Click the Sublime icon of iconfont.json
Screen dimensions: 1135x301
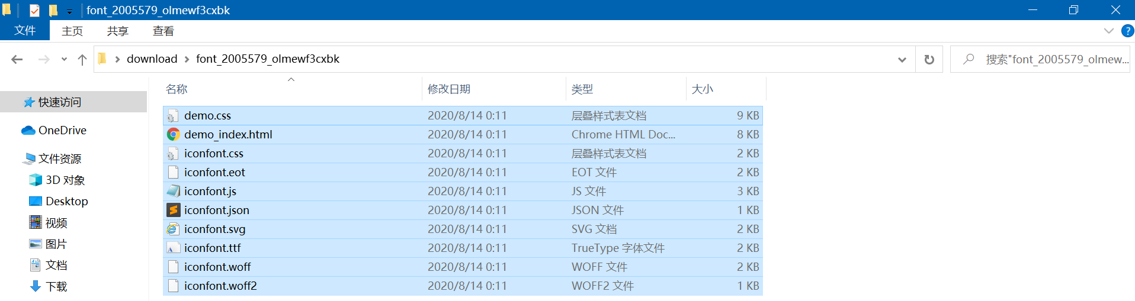click(173, 211)
